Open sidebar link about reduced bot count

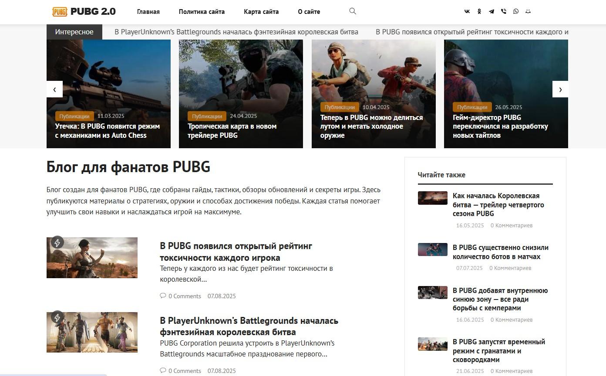point(501,252)
